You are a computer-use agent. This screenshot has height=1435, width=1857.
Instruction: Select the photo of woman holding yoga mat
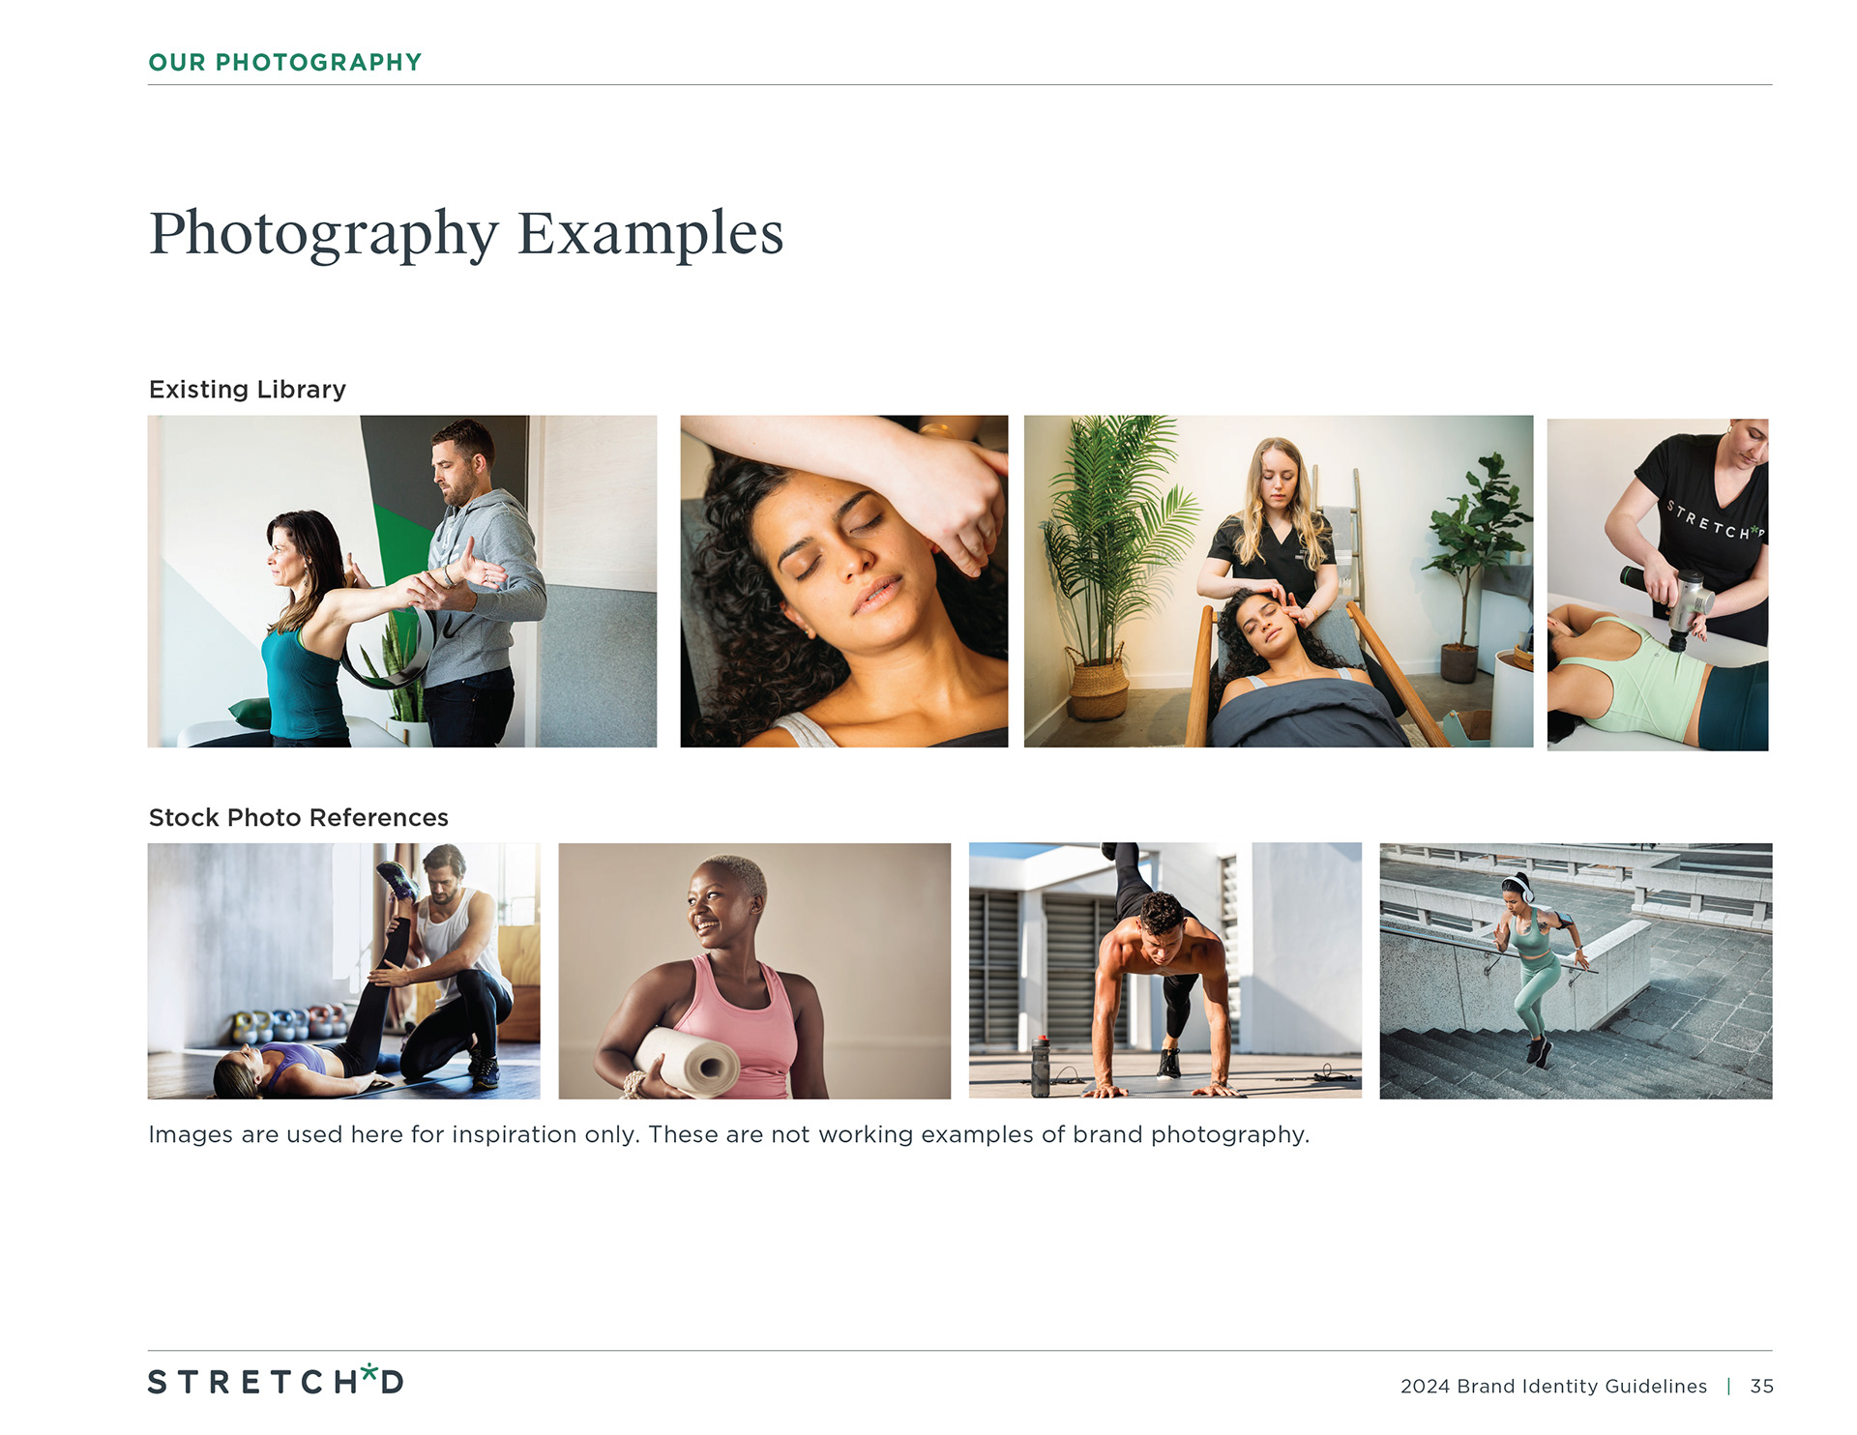click(754, 971)
